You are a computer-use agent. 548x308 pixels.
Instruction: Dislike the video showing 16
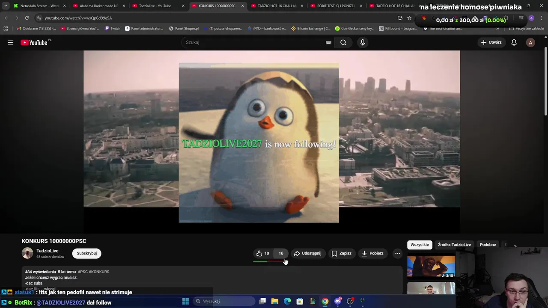[281, 253]
